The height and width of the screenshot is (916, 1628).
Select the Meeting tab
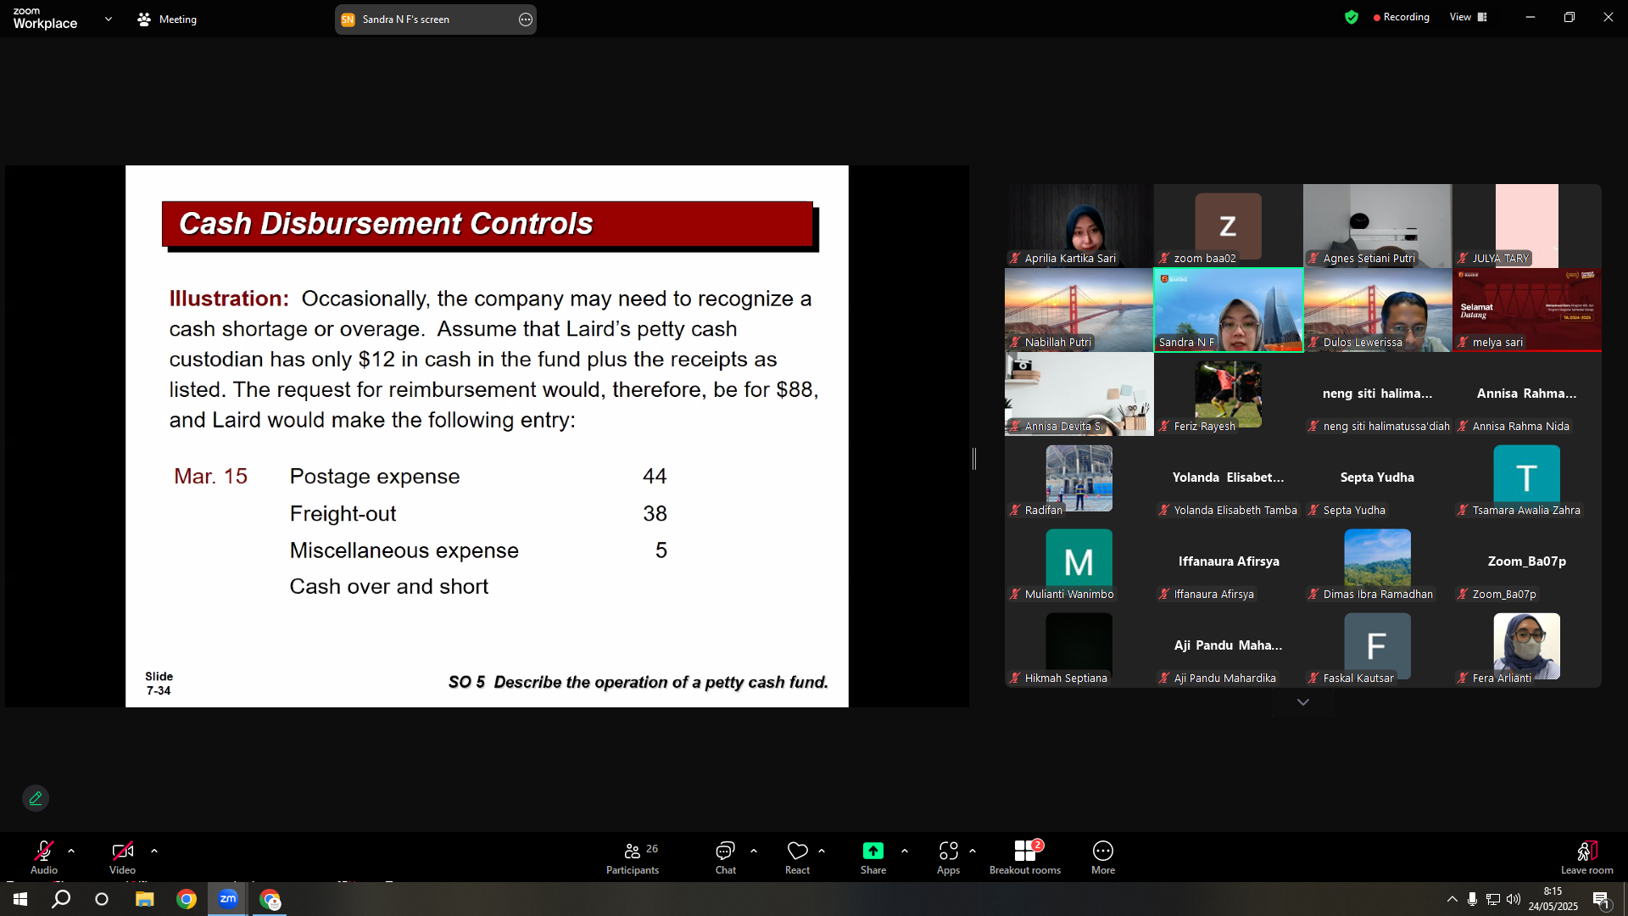(x=167, y=19)
